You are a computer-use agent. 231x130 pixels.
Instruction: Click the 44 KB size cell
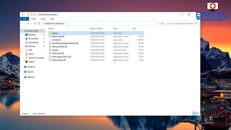point(141,36)
